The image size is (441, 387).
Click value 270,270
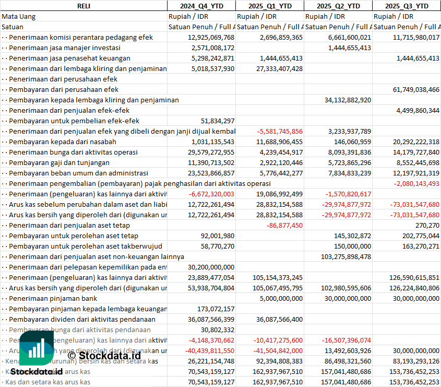427,225
